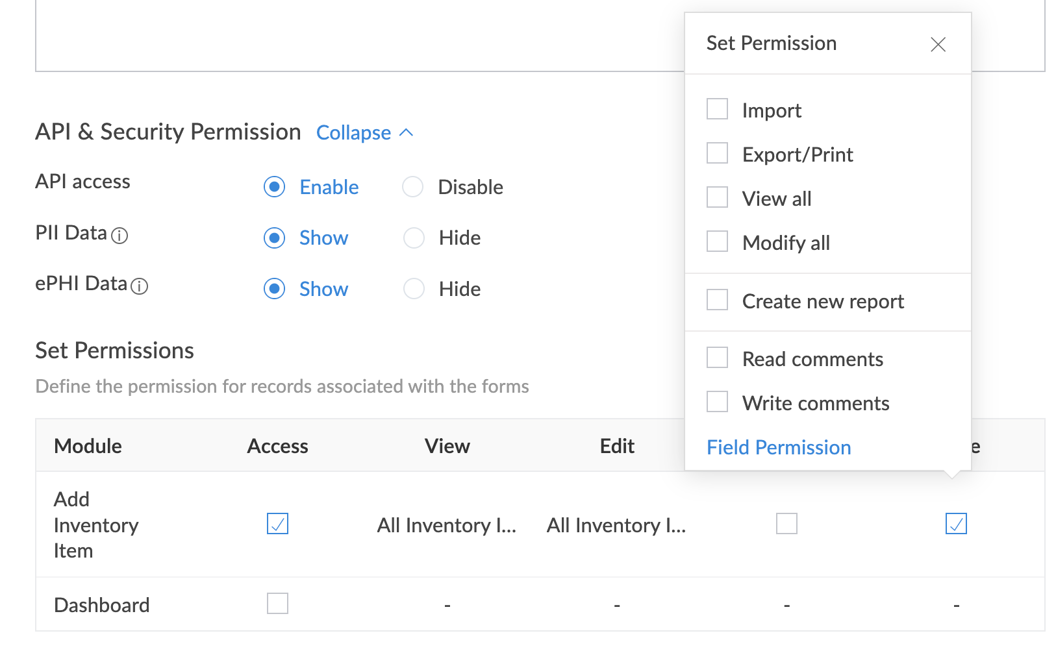Viewport: 1056px width, 653px height.
Task: Open View dropdown showing All Inventory I...
Action: (447, 525)
